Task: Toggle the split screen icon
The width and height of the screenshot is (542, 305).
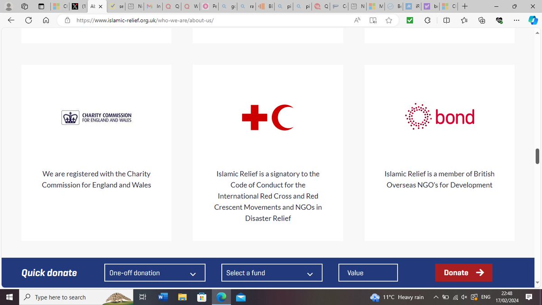Action: click(446, 20)
